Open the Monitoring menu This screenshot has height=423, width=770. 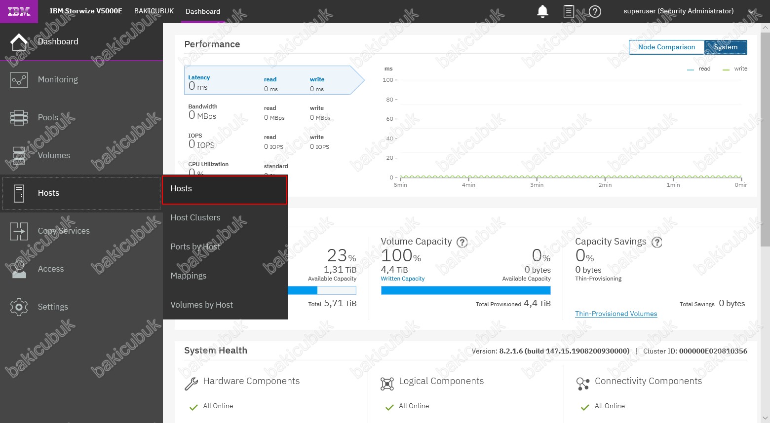81,80
